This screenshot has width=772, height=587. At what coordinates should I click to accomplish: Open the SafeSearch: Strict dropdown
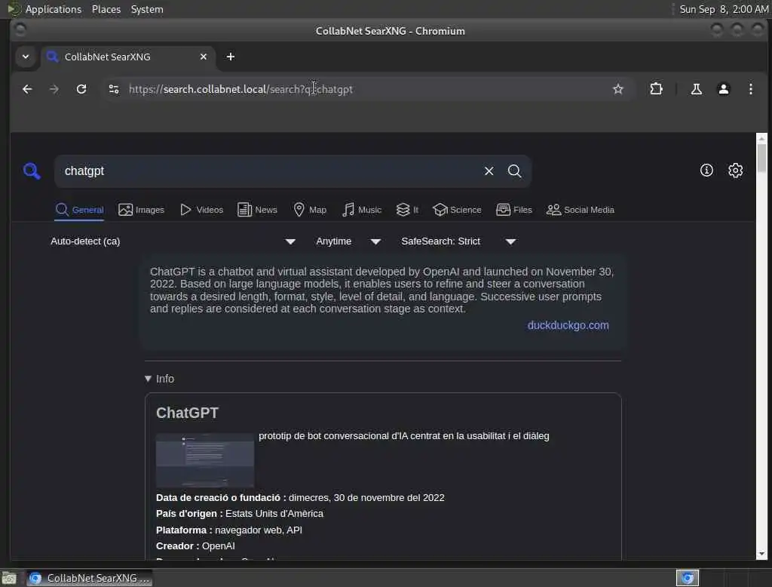click(x=458, y=241)
